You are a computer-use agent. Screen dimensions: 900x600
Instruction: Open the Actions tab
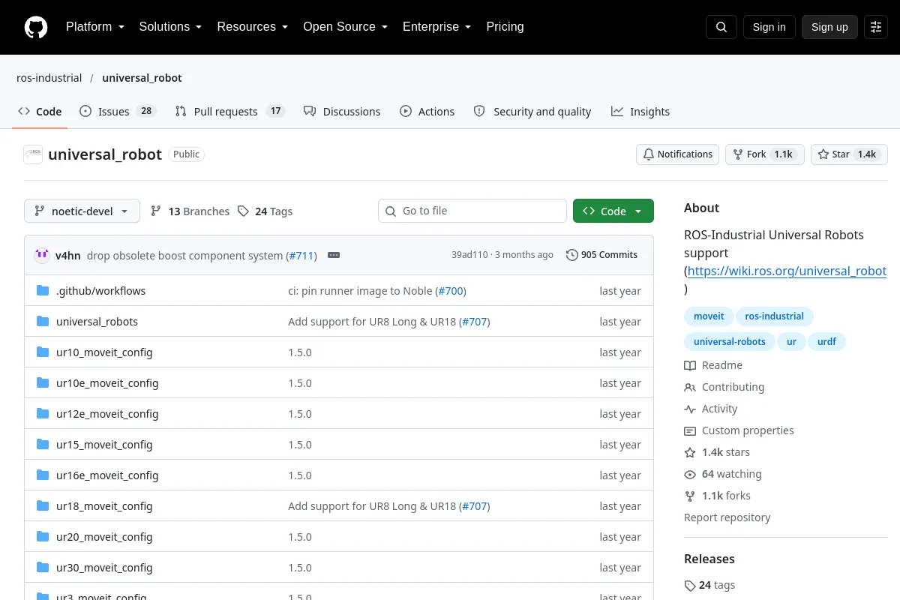tap(427, 111)
